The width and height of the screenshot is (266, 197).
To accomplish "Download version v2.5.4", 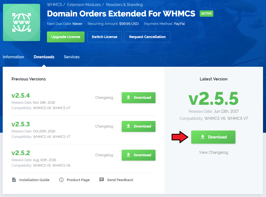I will [138, 98].
